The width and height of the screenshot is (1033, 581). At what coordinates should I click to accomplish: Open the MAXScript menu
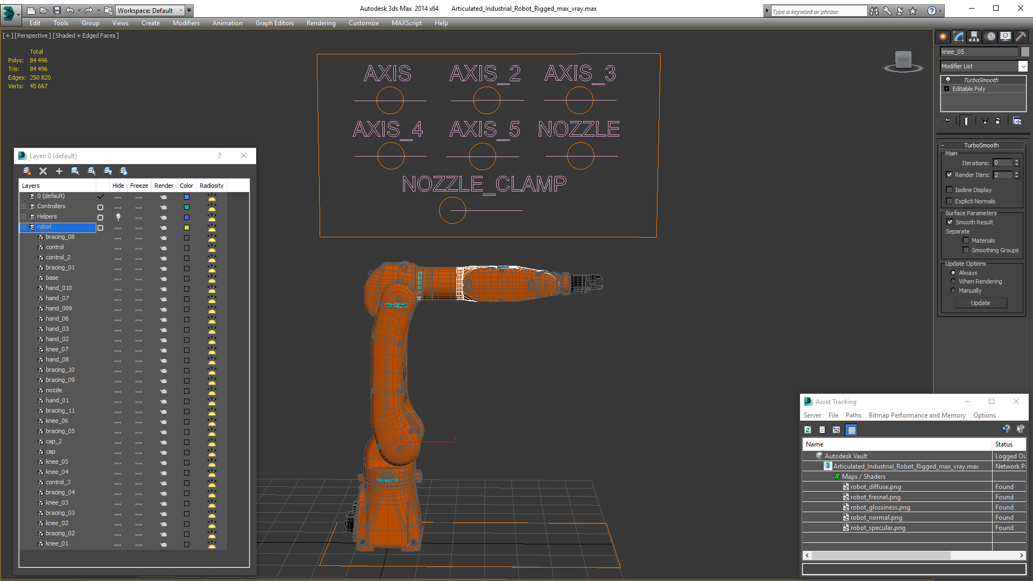point(407,23)
